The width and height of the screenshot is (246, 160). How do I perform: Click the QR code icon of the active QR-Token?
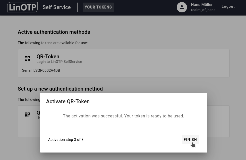[x=27, y=59]
